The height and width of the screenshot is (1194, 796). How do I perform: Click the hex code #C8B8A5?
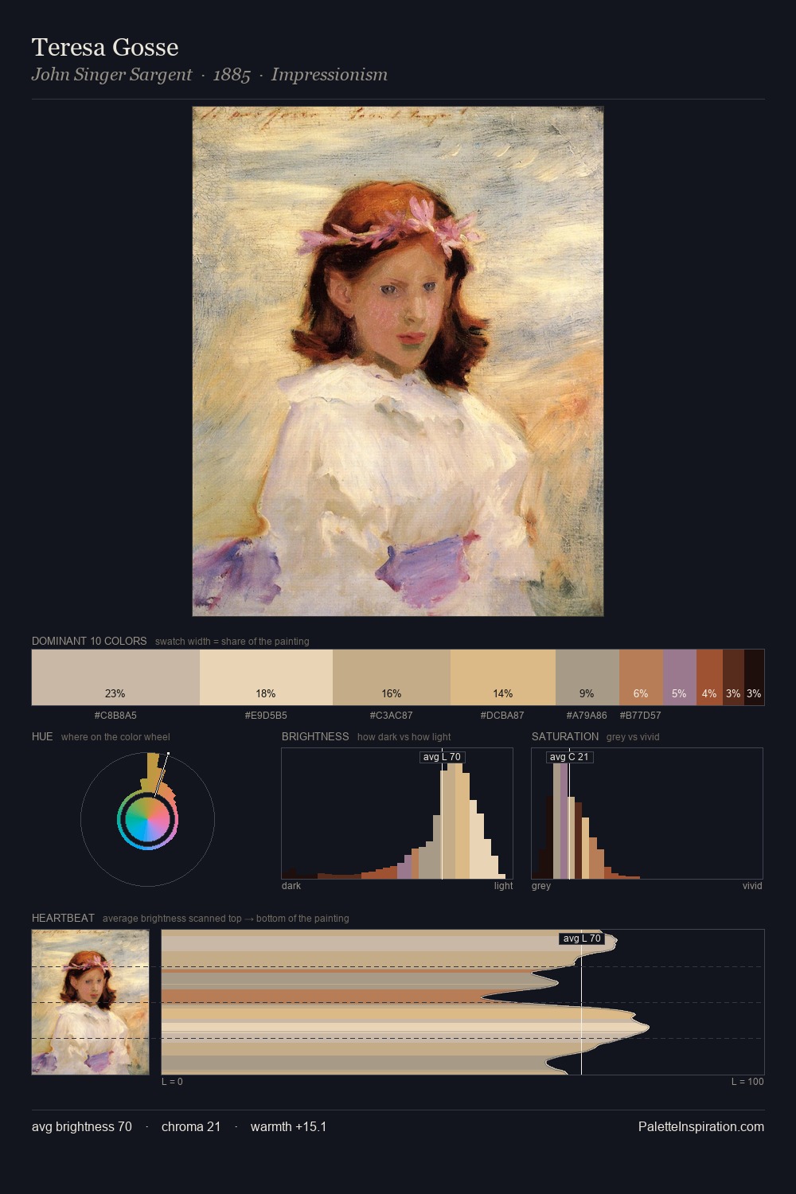pos(115,716)
